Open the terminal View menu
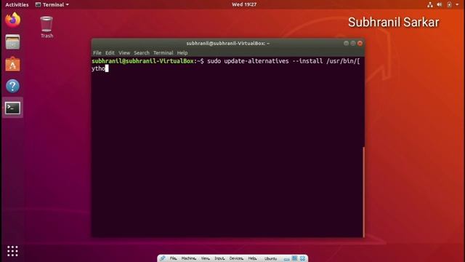 point(124,52)
